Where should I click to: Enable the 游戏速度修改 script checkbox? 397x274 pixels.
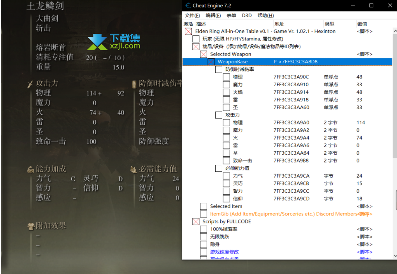203,252
